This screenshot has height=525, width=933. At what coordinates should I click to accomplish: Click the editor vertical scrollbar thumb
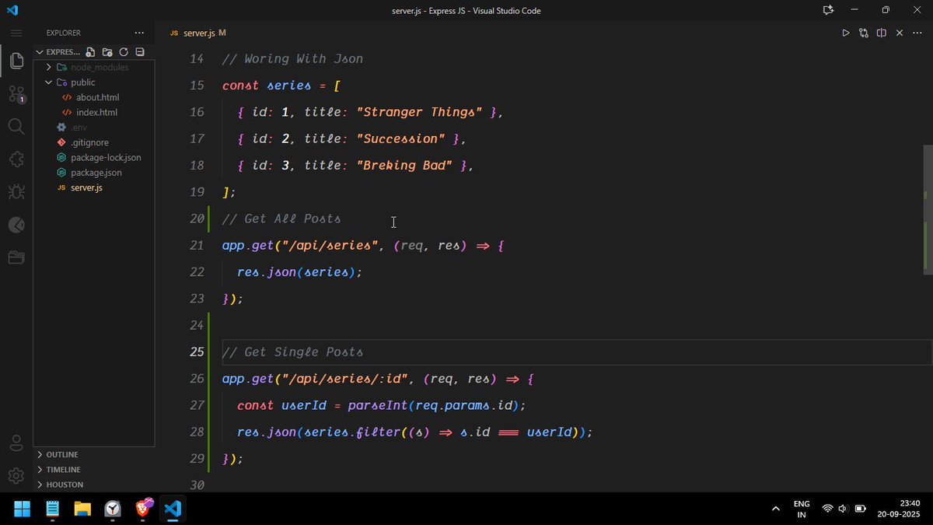(928, 209)
